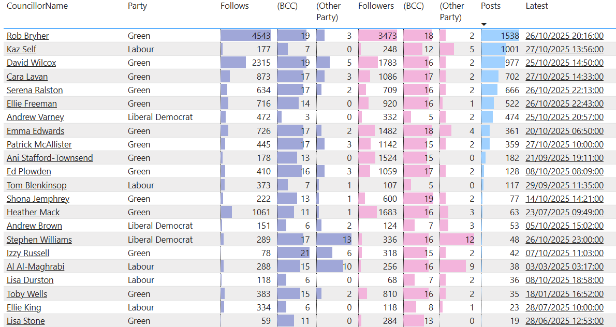Click the Latest column header
The image size is (616, 327).
coord(537,6)
